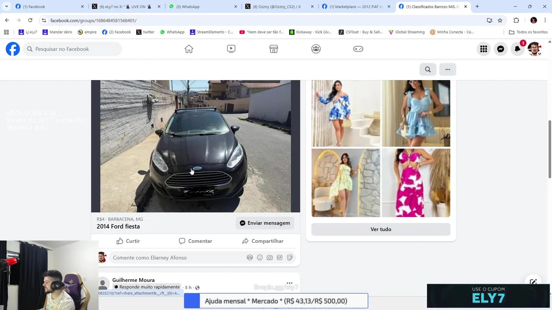
Task: Go back to previous page
Action: click(x=7, y=20)
